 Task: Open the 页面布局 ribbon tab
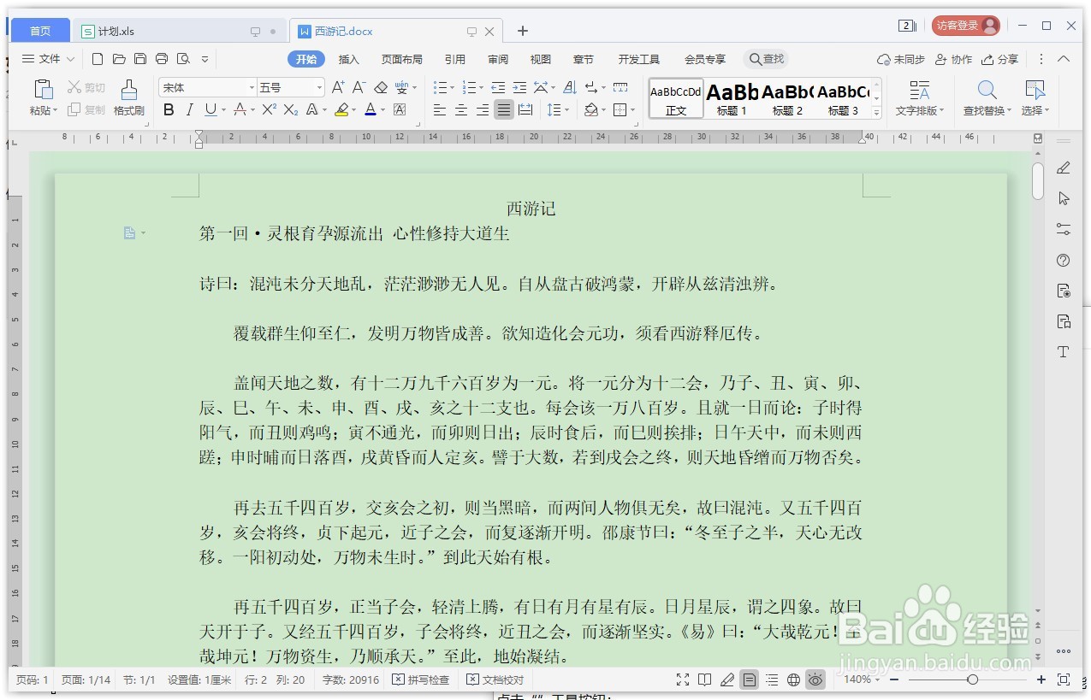(x=402, y=59)
